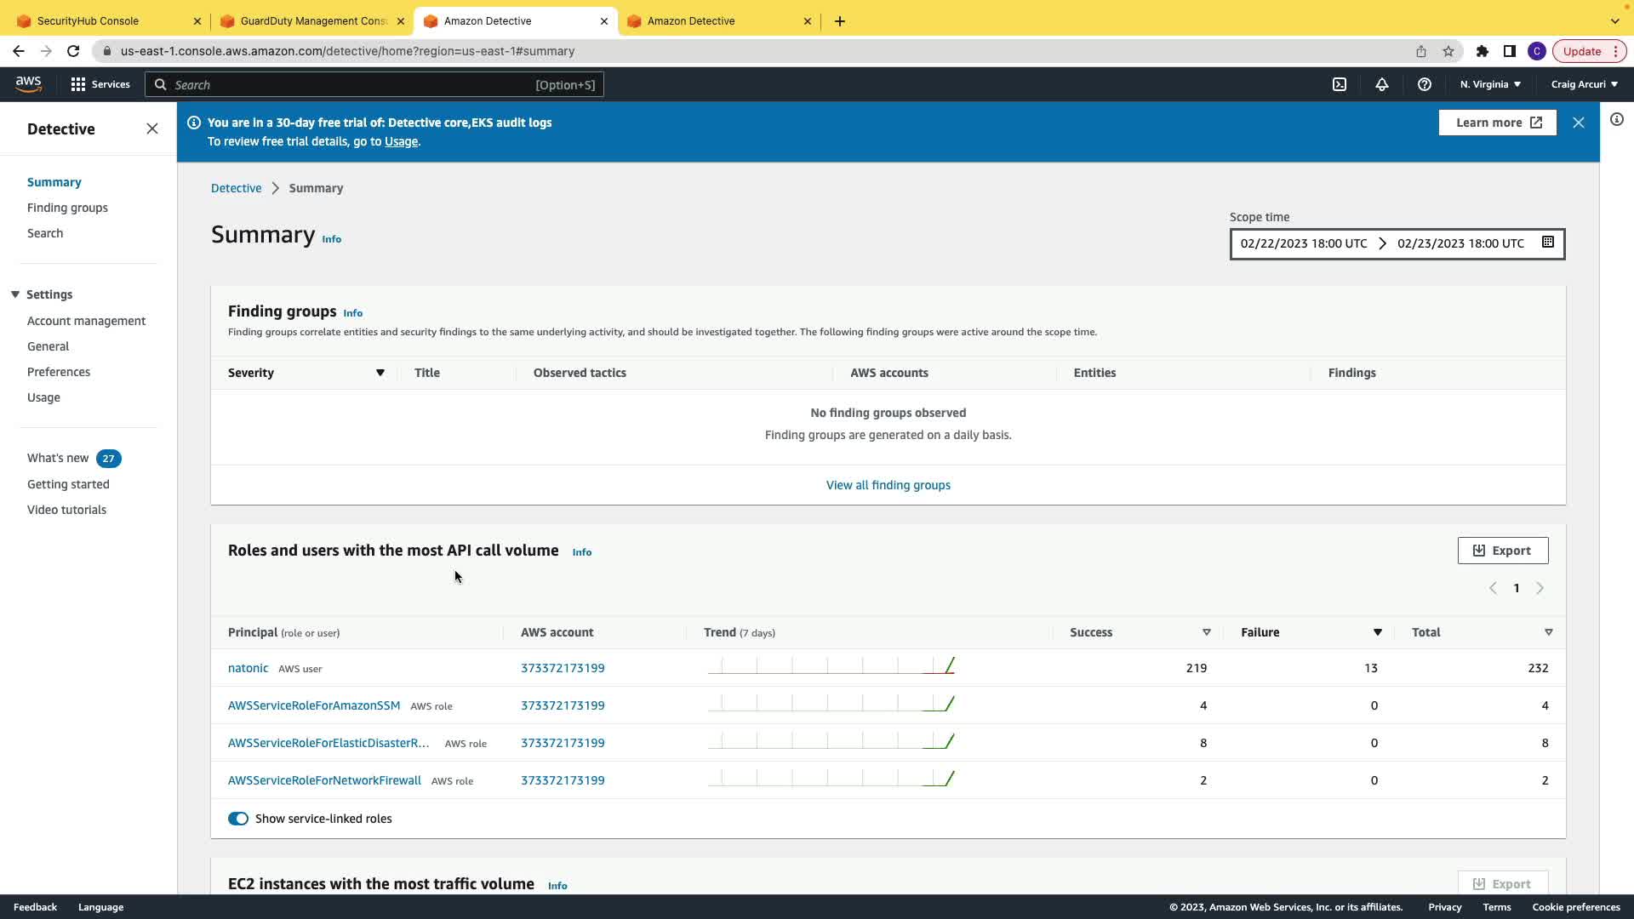Export the API call volume table
Image resolution: width=1634 pixels, height=919 pixels.
pyautogui.click(x=1502, y=551)
